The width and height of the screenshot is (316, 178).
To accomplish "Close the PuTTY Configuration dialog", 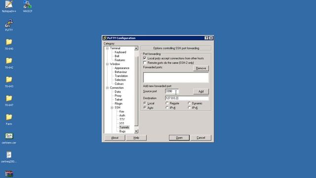I will (211, 38).
